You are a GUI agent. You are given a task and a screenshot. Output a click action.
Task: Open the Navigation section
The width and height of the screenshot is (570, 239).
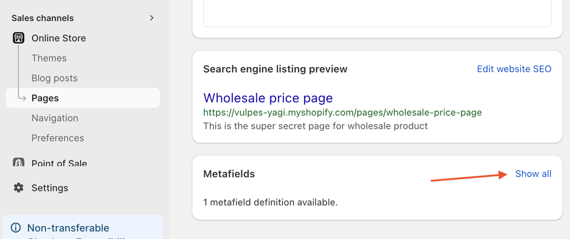[x=55, y=118]
